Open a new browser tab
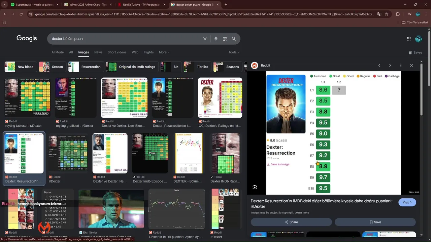Screen dimensions: 431x242 click(x=226, y=5)
